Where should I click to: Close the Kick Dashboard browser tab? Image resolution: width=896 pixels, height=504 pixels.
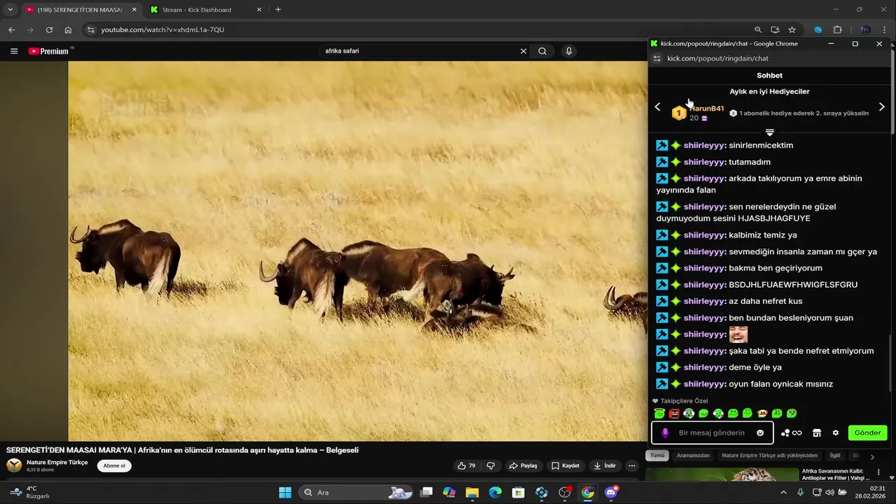pos(259,10)
